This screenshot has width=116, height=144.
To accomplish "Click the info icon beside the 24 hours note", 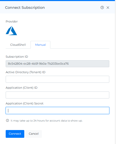I will coord(7,120).
